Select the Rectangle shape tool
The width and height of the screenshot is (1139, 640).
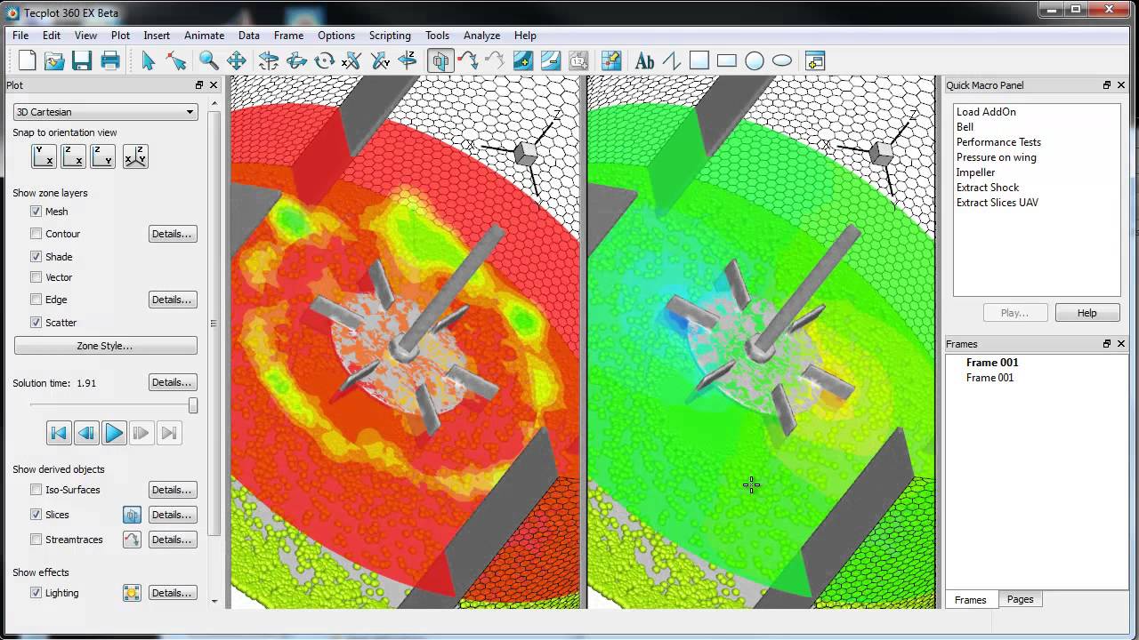(x=727, y=60)
